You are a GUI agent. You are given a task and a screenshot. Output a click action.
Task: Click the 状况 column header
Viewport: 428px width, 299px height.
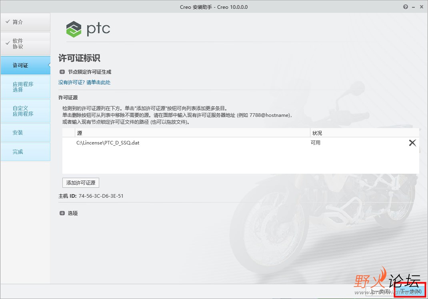(x=364, y=133)
